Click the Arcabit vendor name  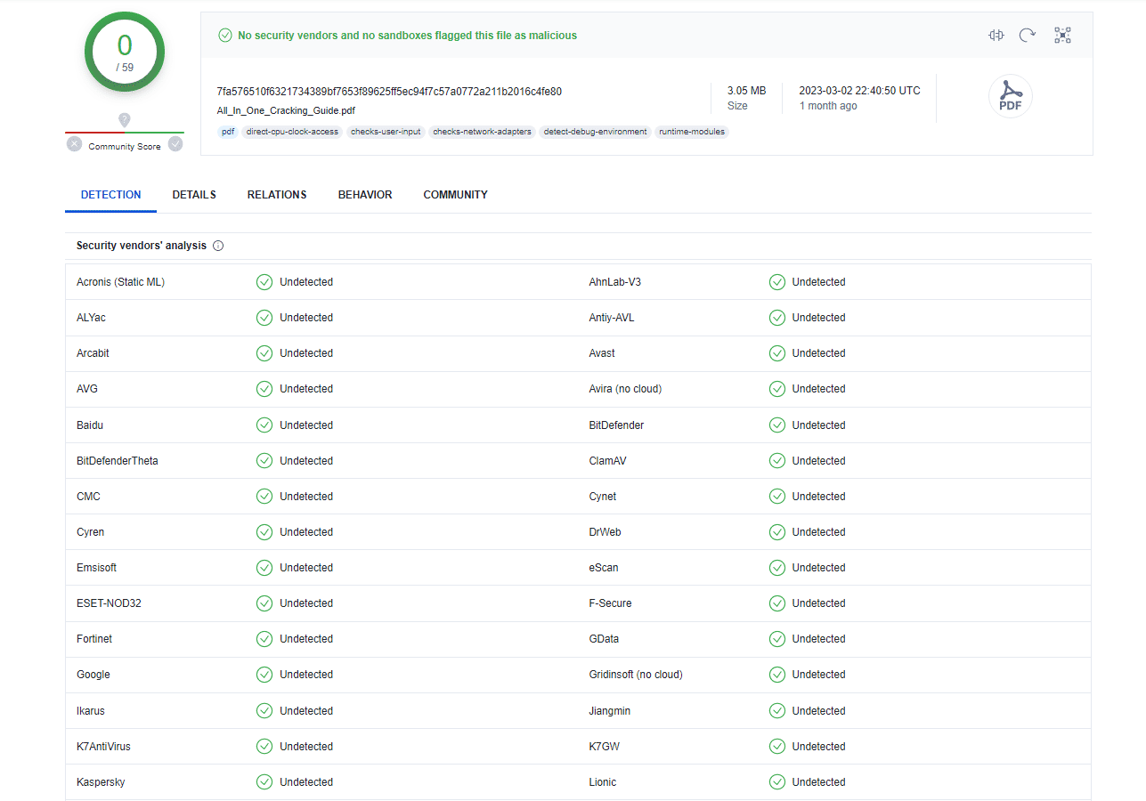coord(93,353)
